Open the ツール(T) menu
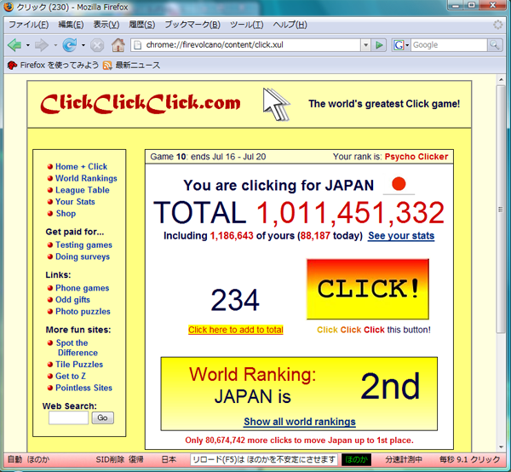The image size is (511, 472). coord(247,25)
